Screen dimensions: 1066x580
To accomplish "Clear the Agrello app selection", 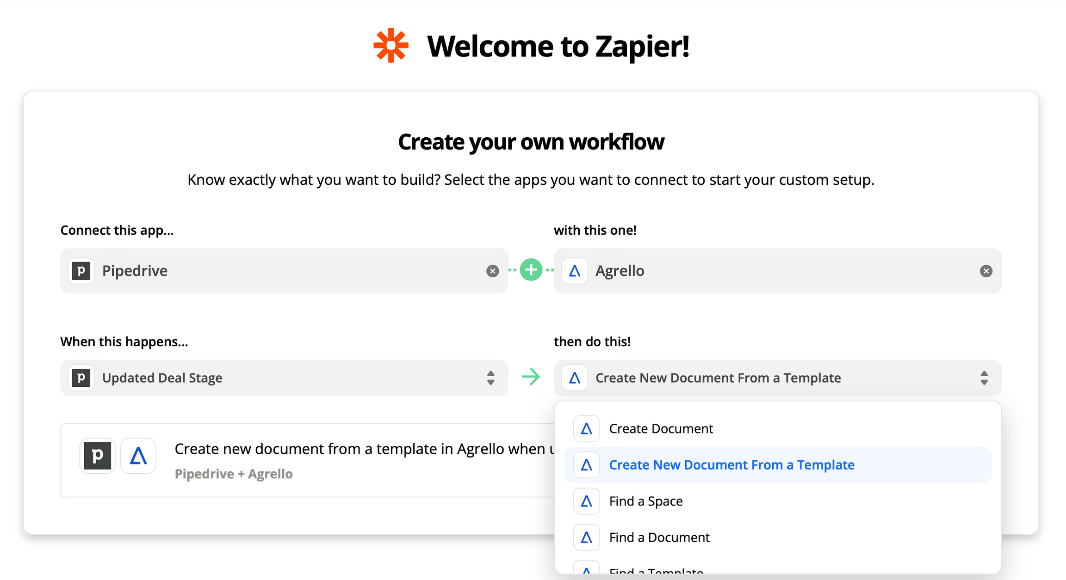I will [986, 271].
